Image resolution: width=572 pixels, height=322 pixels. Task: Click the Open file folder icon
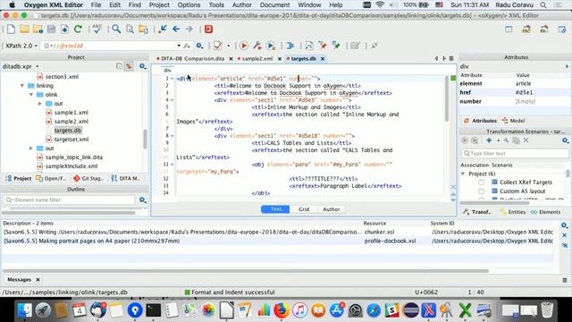tap(24, 30)
